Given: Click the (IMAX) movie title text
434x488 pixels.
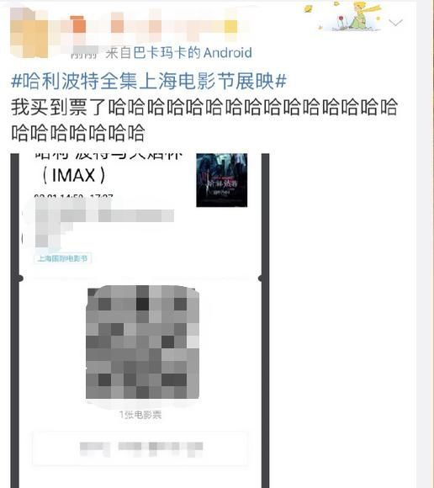Looking at the screenshot, I should pos(73,176).
